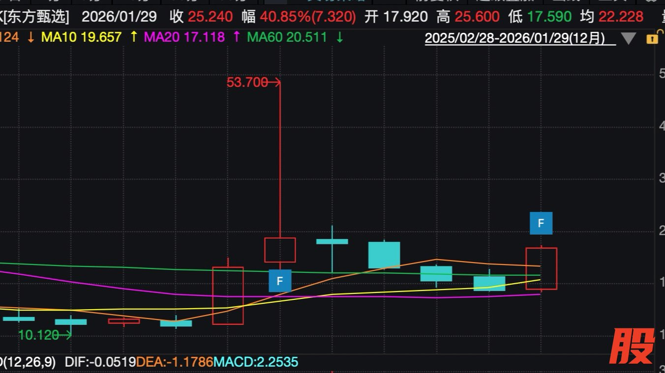Select the MA20 17.118 indicator label

pyautogui.click(x=183, y=37)
